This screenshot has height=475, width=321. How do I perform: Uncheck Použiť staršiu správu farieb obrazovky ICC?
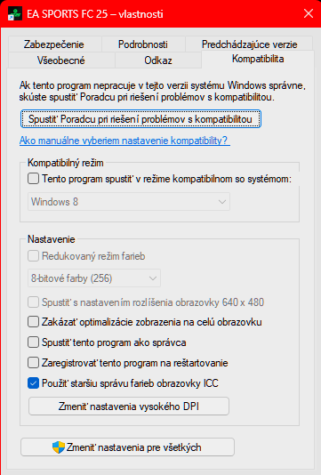click(33, 383)
